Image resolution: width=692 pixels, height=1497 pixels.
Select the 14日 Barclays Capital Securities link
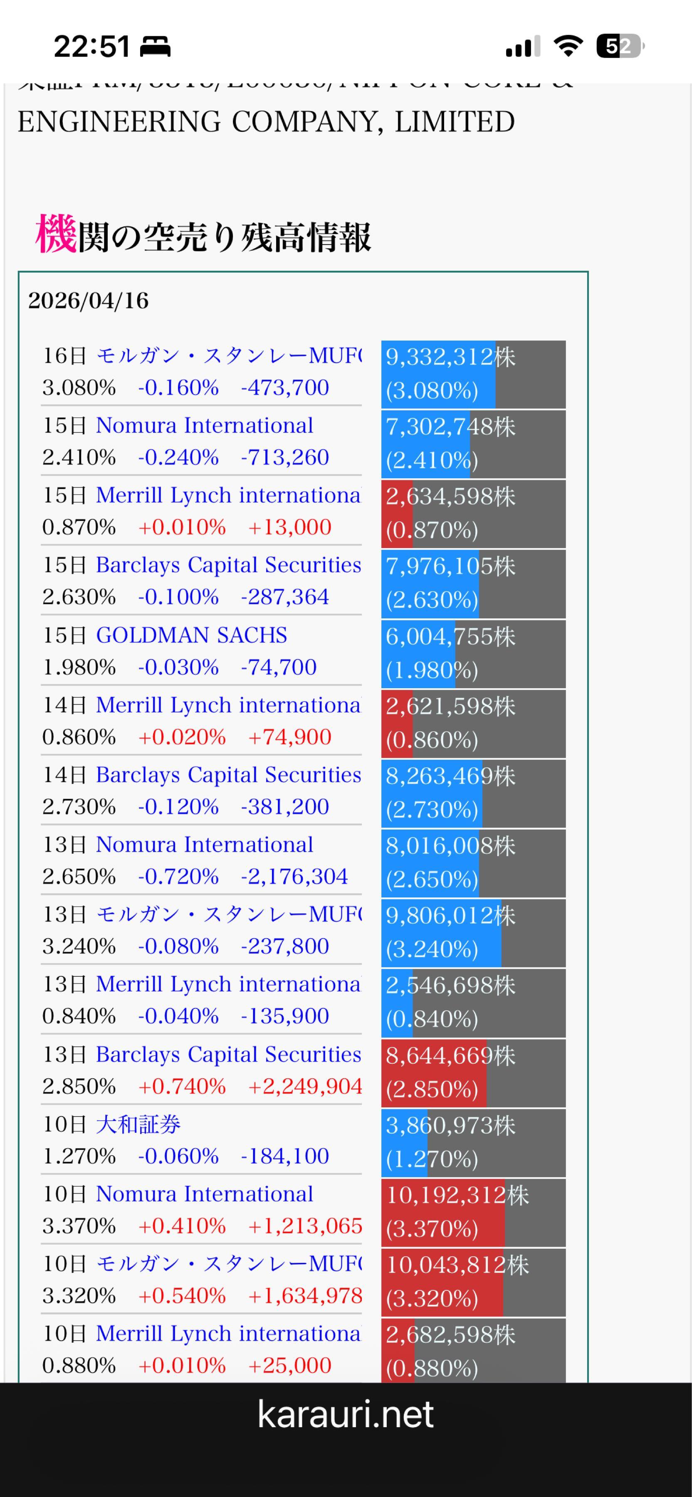click(x=228, y=775)
